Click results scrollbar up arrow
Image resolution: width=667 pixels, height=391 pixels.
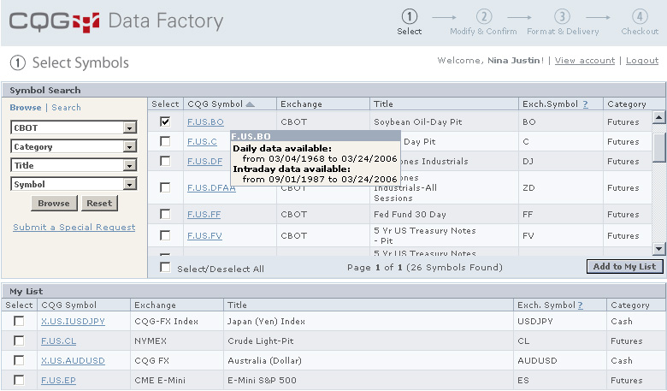tap(658, 117)
